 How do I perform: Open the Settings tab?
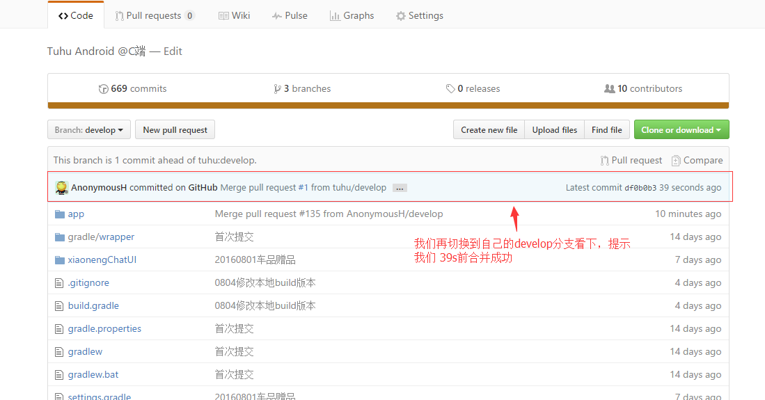pyautogui.click(x=420, y=15)
